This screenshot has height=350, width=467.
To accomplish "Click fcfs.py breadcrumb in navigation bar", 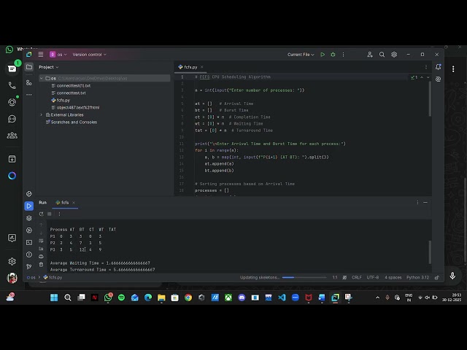I will pyautogui.click(x=53, y=277).
